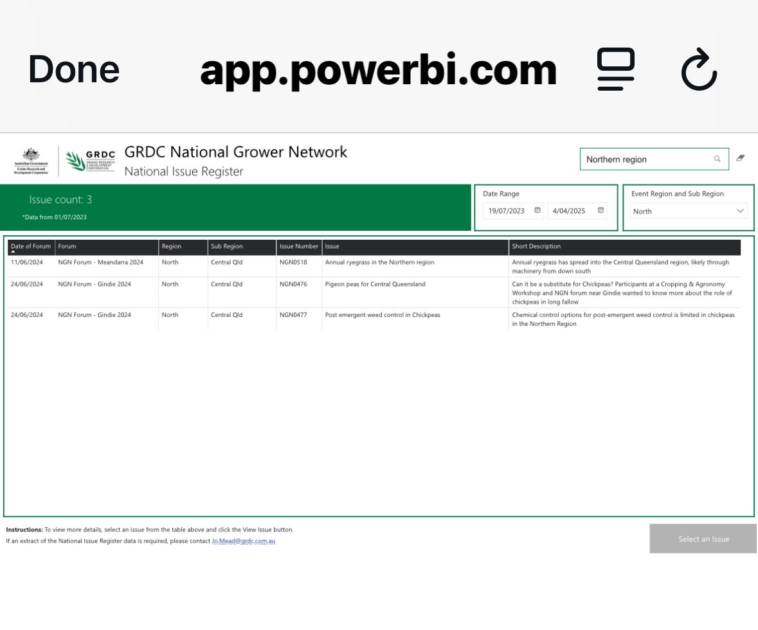Reload the page with refresh icon
Screen dimensions: 758x630
(x=699, y=69)
